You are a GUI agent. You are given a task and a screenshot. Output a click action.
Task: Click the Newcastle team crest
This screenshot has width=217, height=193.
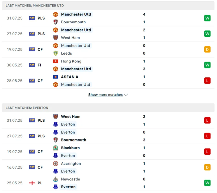pos(56,179)
